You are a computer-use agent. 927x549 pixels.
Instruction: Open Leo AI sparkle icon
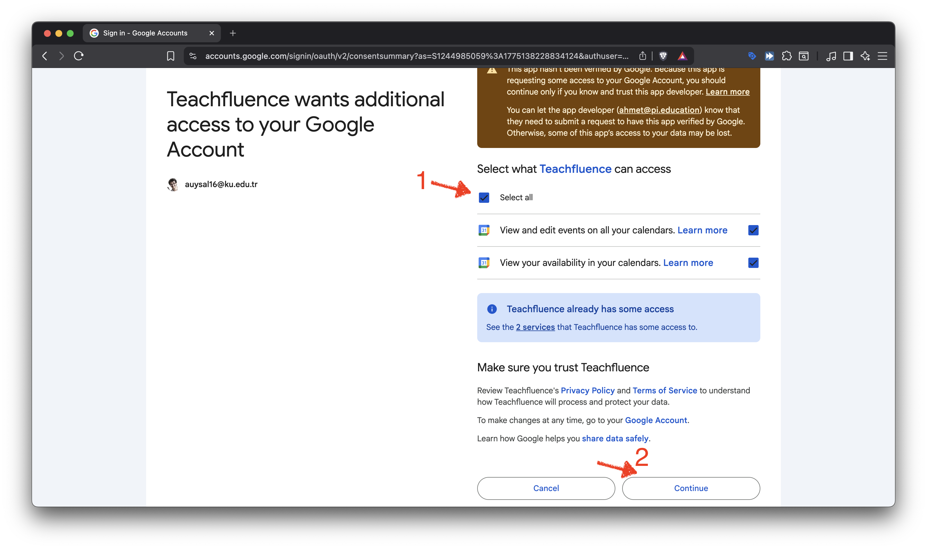click(x=865, y=56)
